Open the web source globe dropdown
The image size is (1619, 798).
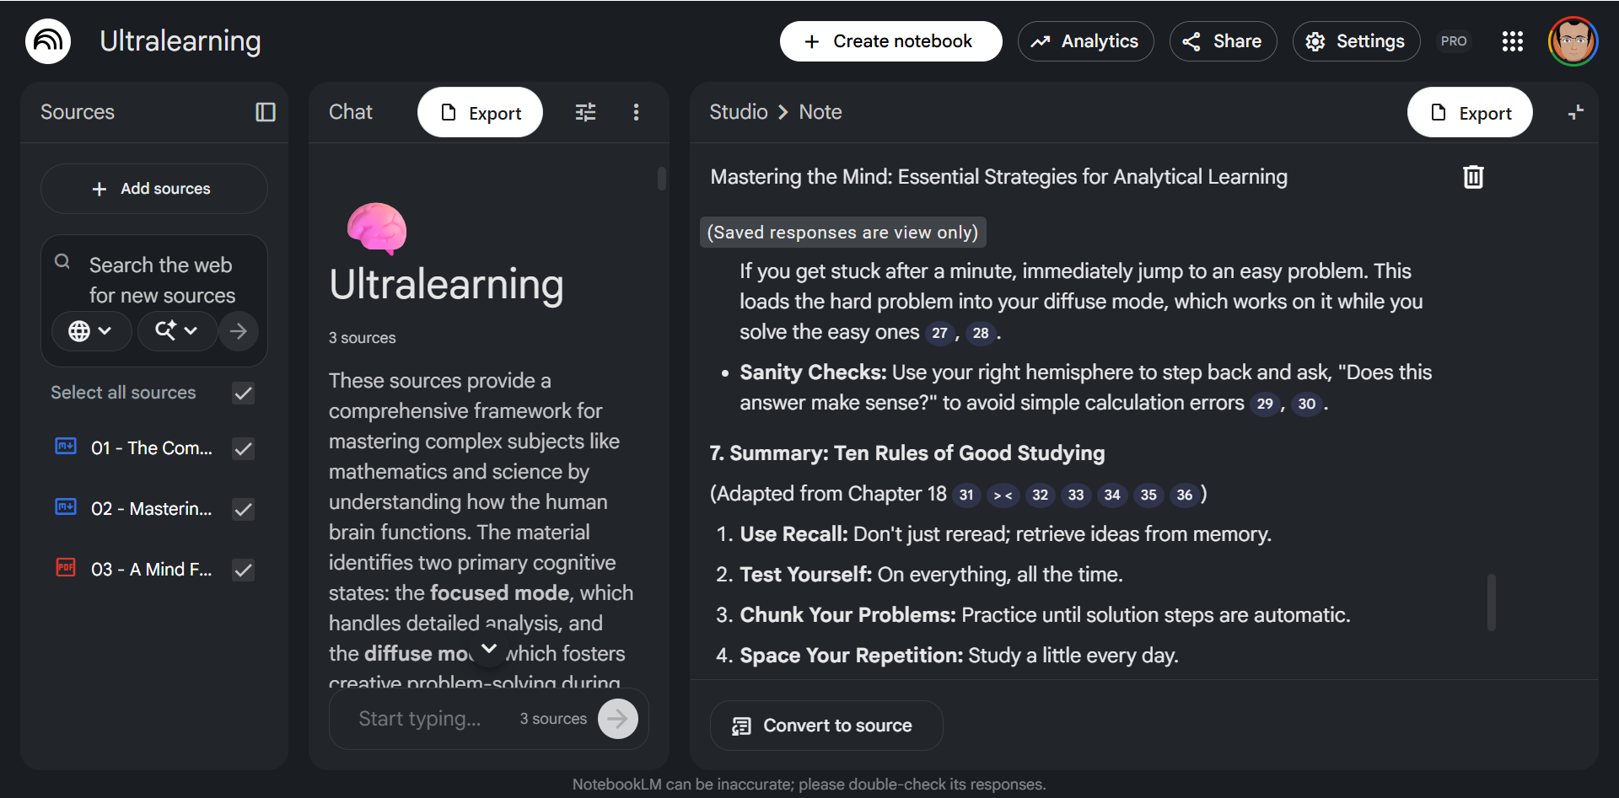(x=91, y=331)
